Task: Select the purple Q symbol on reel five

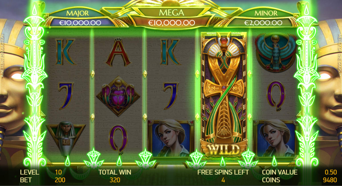Action: click(276, 96)
